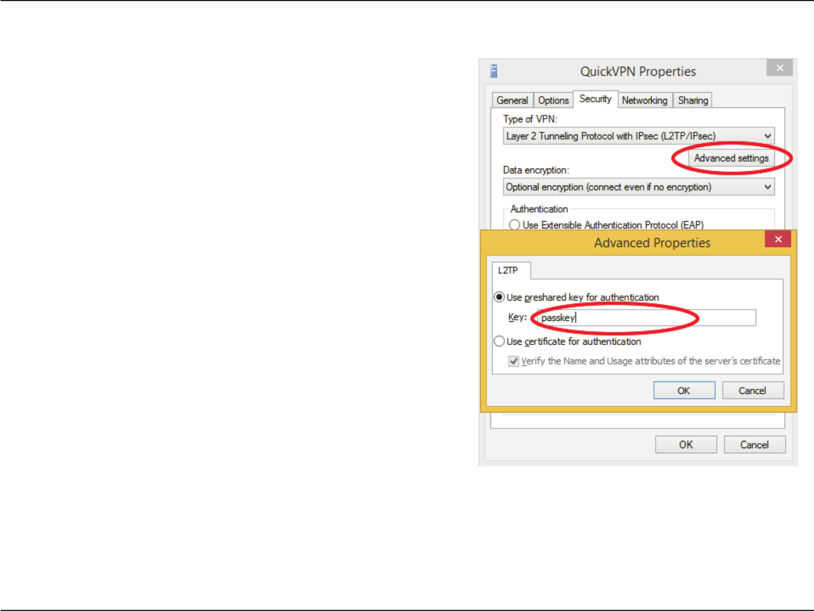Confirm Advanced Properties with OK
The height and width of the screenshot is (611, 814).
pos(684,391)
